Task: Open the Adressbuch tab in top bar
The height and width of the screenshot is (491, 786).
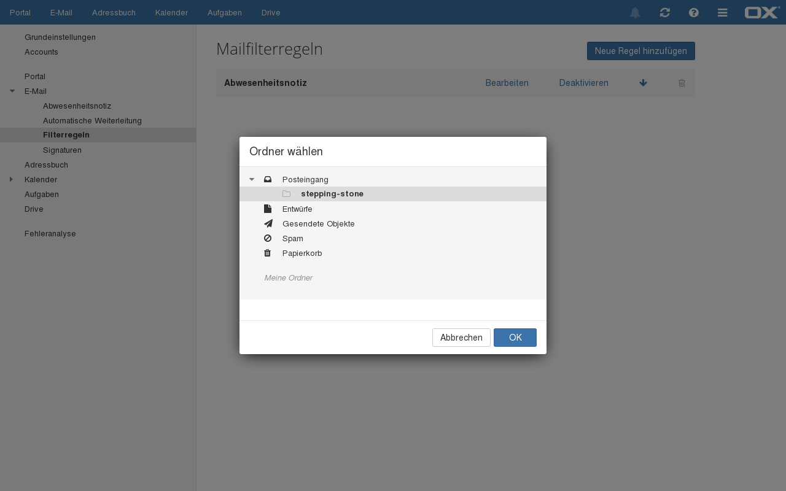Action: click(x=114, y=13)
